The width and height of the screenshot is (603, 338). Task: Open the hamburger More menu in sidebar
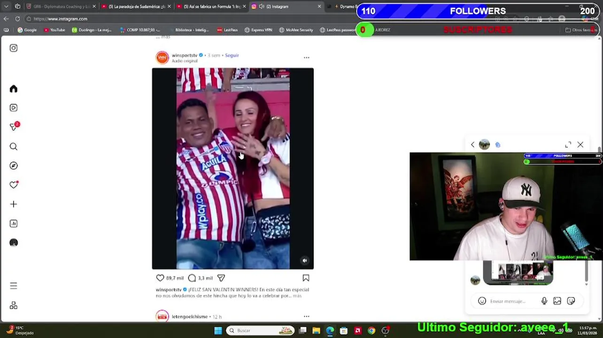[x=14, y=286]
